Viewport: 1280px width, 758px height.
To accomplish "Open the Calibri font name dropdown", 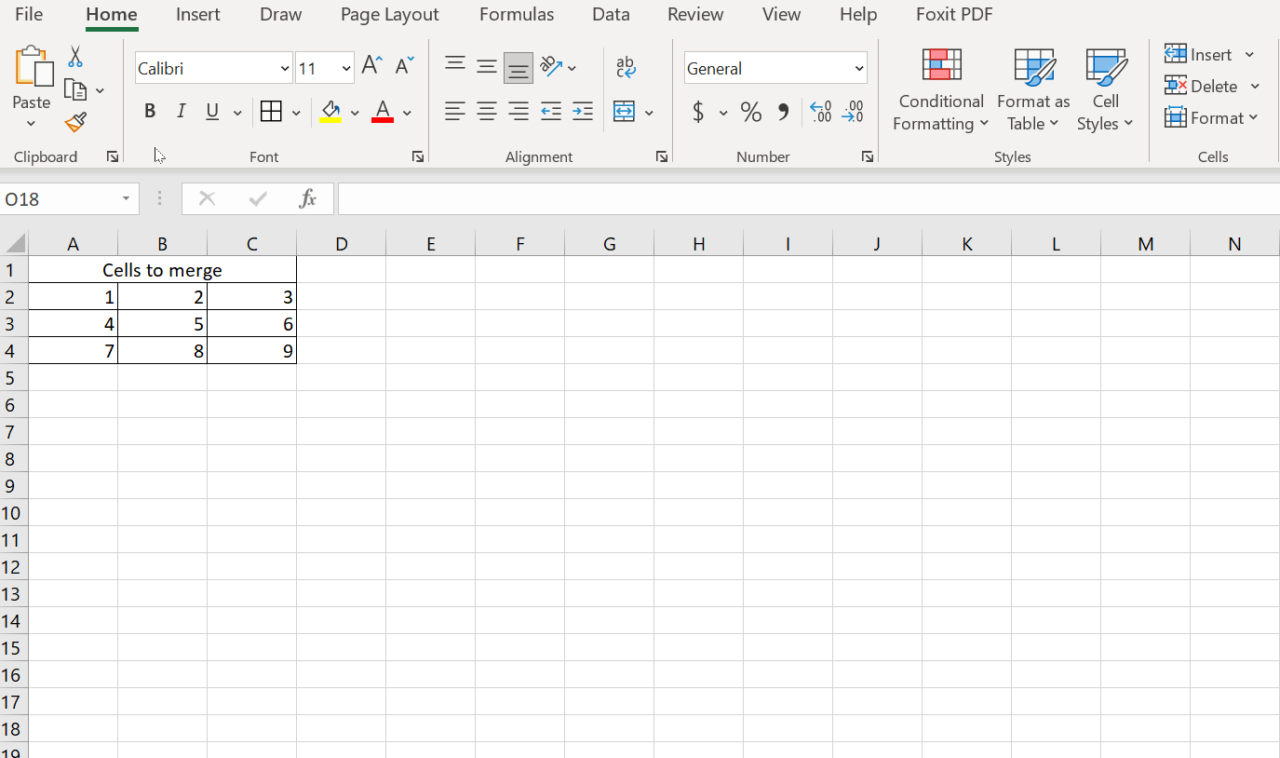I will (285, 68).
